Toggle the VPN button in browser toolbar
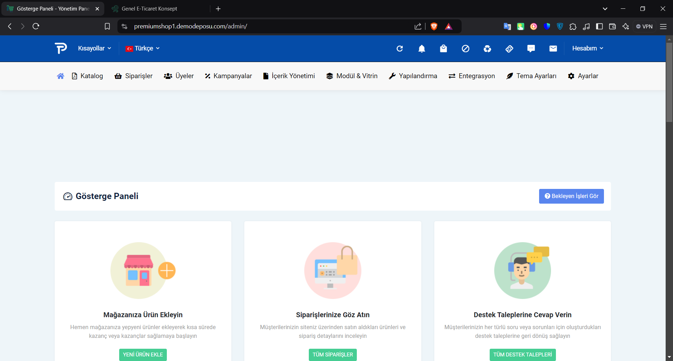The height and width of the screenshot is (361, 673). click(x=644, y=27)
